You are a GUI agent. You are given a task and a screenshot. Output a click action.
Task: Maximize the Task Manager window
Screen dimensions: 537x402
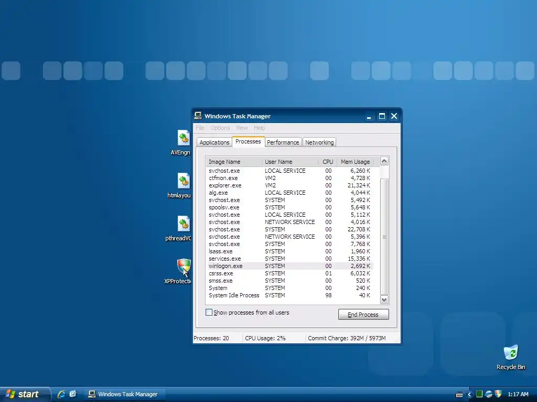(382, 116)
